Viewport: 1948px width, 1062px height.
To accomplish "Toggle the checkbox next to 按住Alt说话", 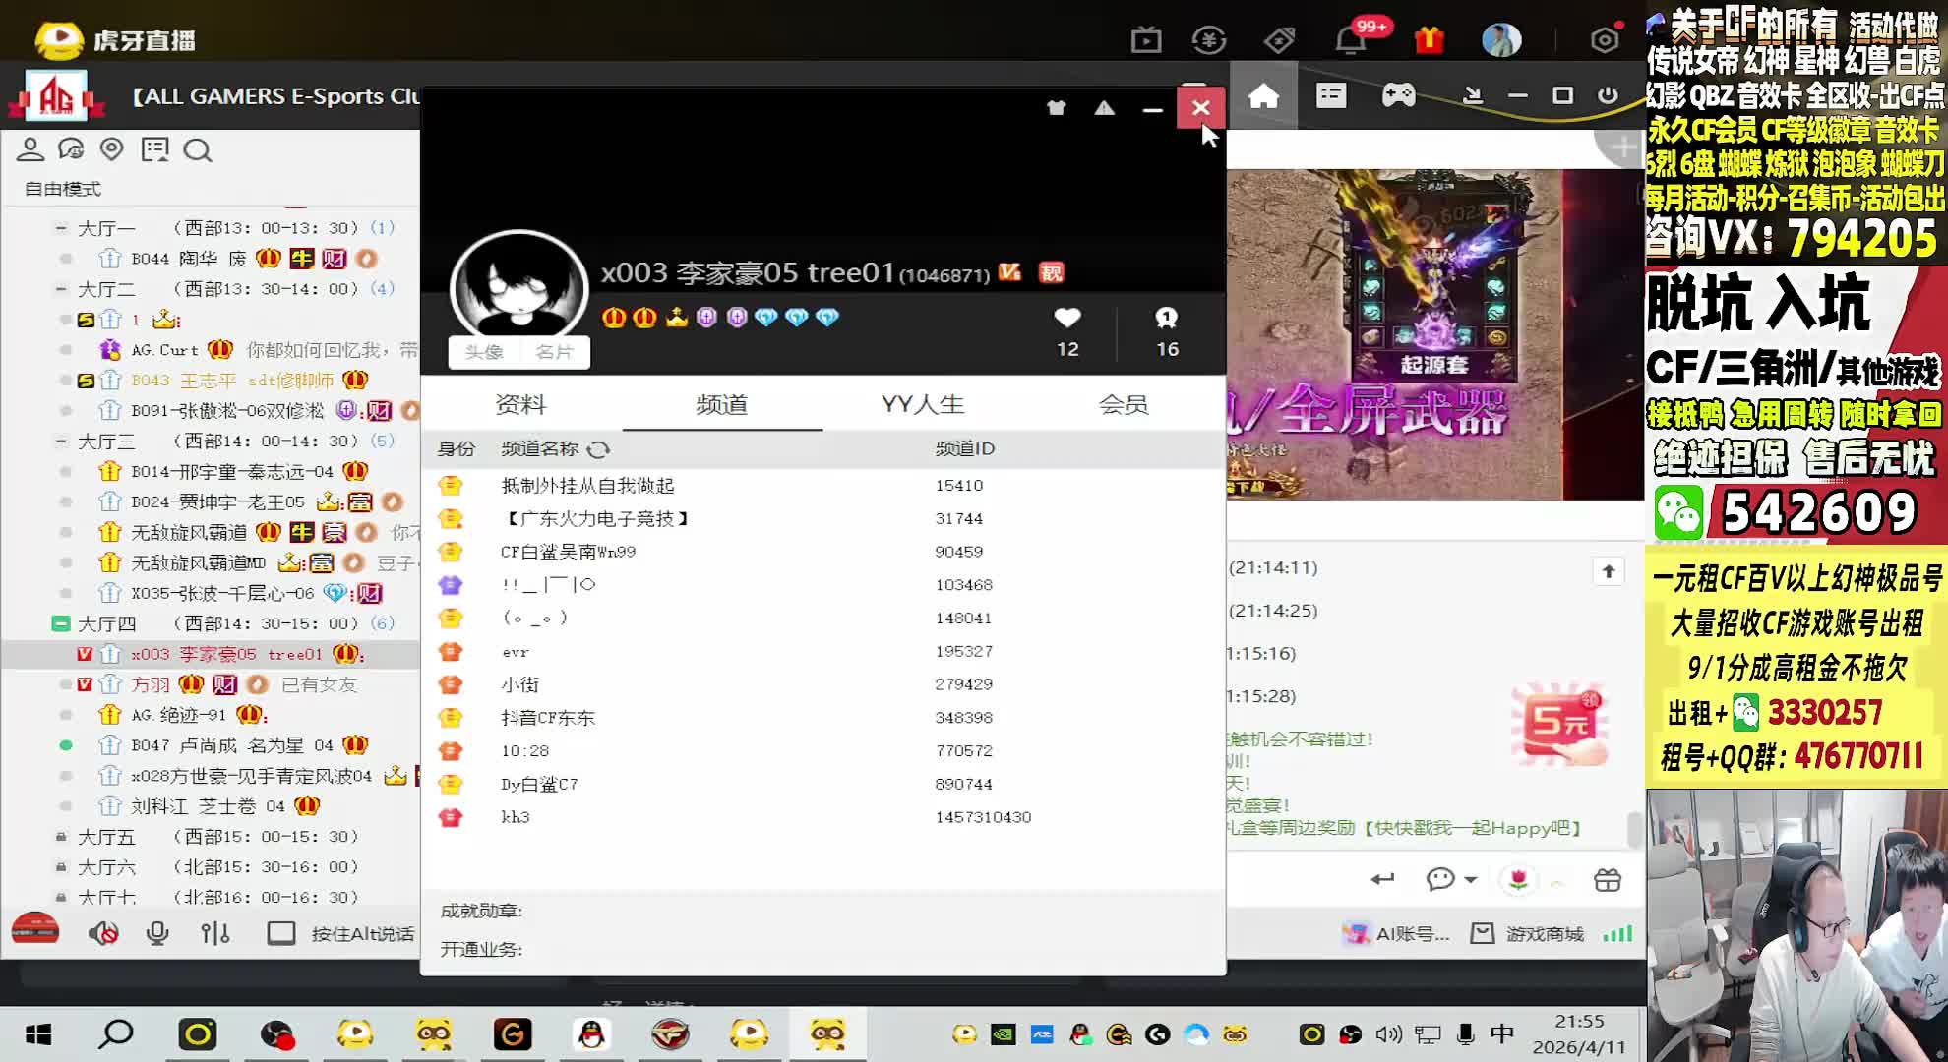I will (281, 933).
